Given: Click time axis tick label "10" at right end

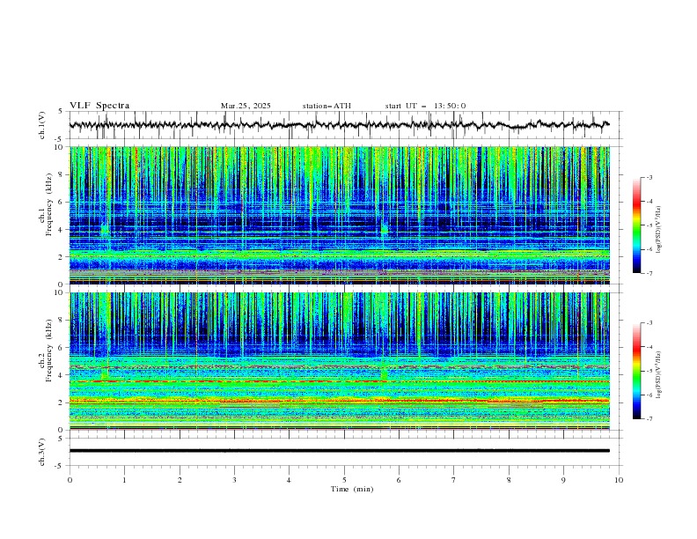Looking at the screenshot, I should click(619, 480).
